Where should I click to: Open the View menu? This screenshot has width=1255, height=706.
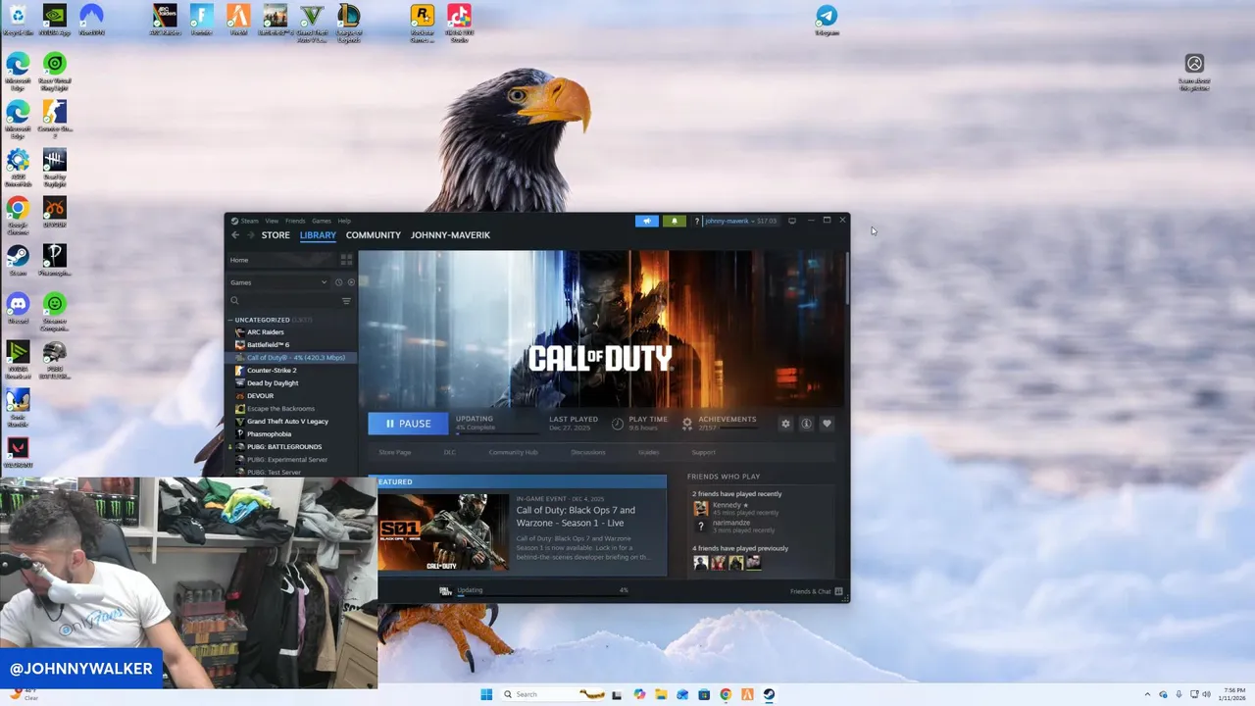(272, 221)
